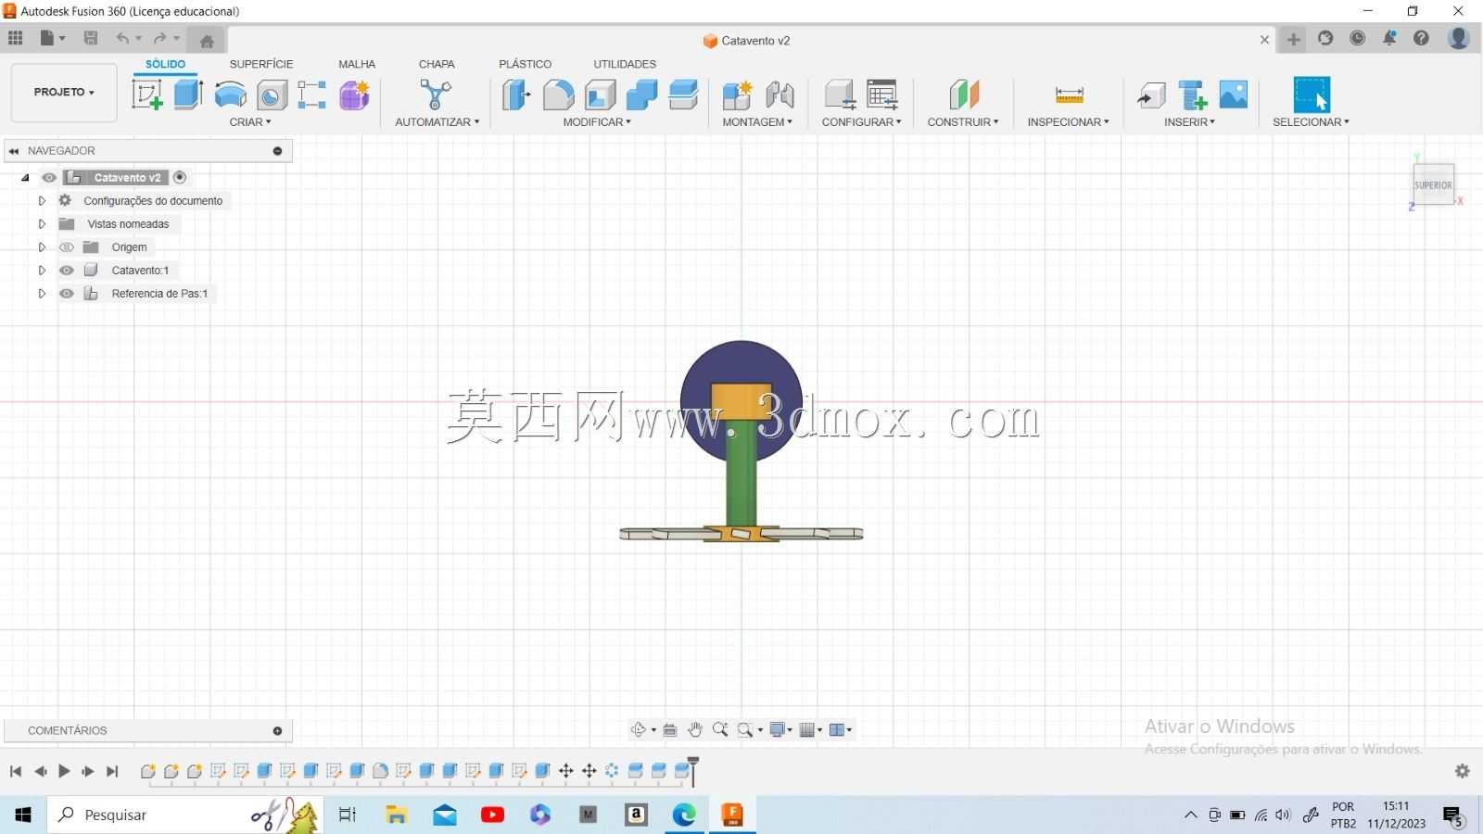The width and height of the screenshot is (1483, 834).
Task: Toggle visibility of Catavento v2 root
Action: [x=49, y=178]
